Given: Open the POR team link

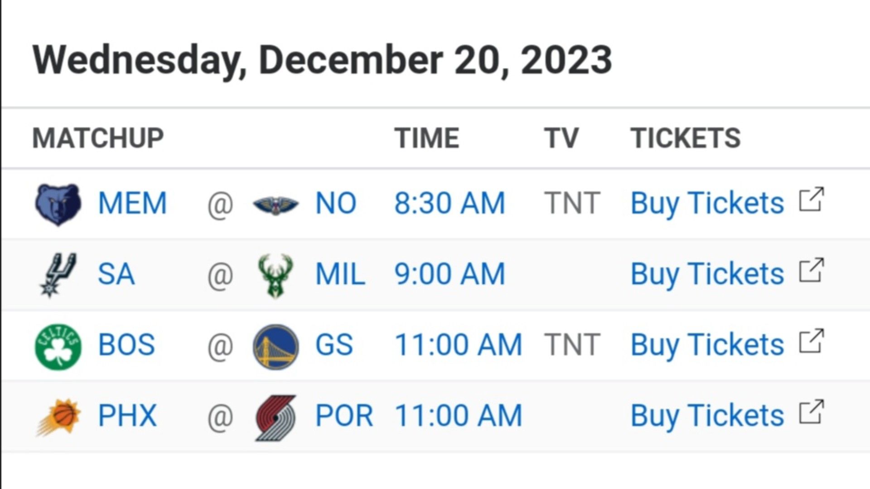Looking at the screenshot, I should [x=344, y=416].
